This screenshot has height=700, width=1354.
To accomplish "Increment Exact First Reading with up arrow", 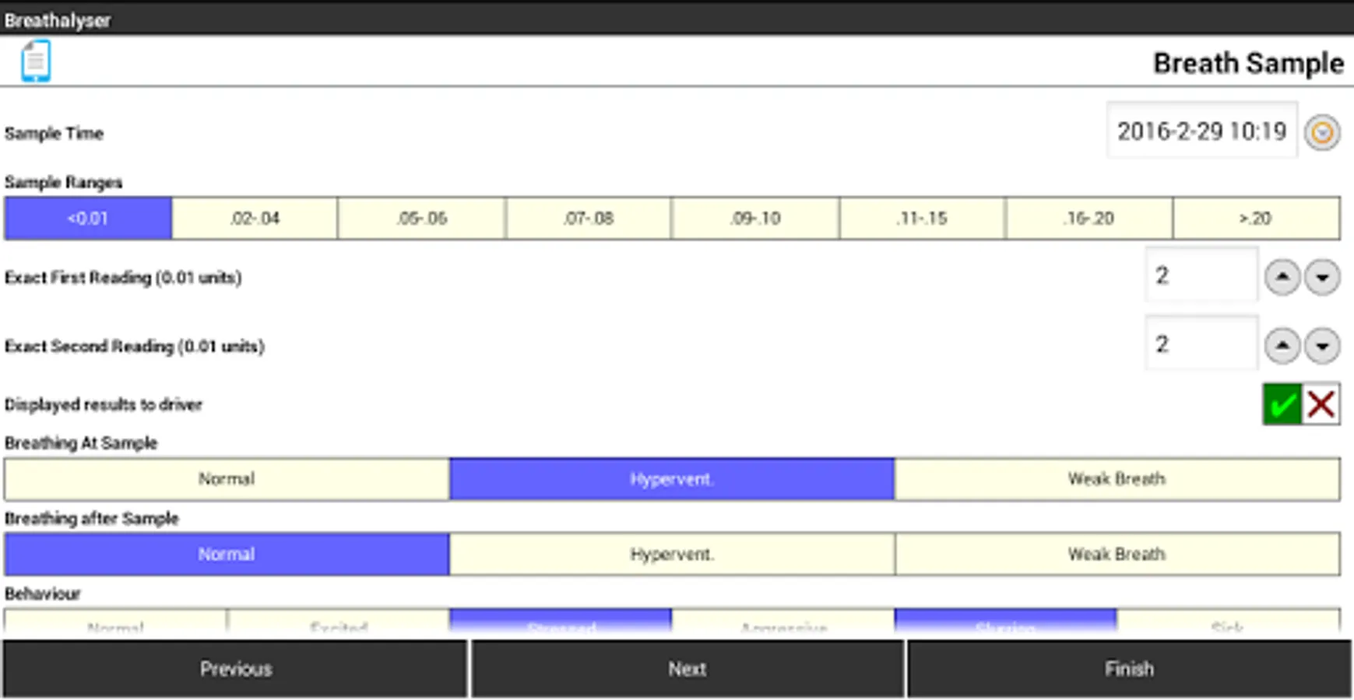I will coord(1282,275).
